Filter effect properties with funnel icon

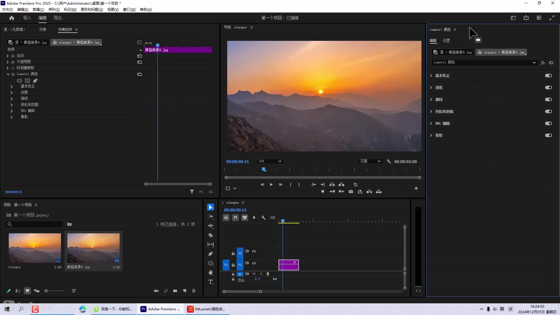pyautogui.click(x=192, y=192)
